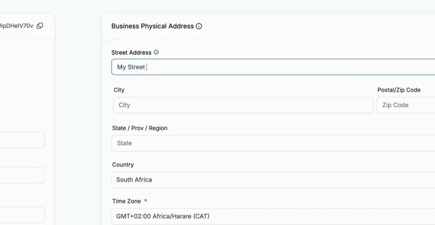The width and height of the screenshot is (435, 225).
Task: Click the Zip Code input field
Action: click(x=405, y=105)
